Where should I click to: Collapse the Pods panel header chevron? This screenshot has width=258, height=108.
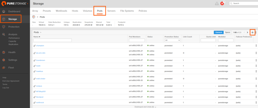41,33
